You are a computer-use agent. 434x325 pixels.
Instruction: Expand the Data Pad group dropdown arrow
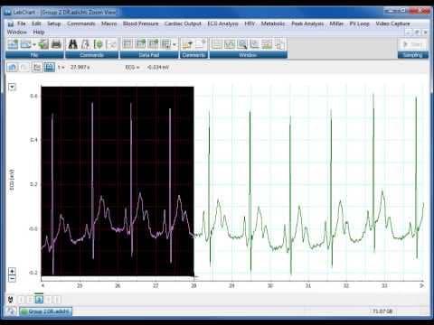point(175,45)
